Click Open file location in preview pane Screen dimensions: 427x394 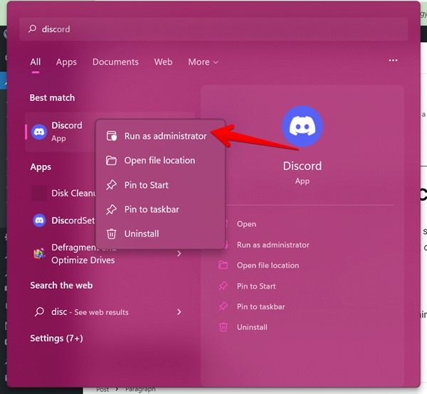268,265
